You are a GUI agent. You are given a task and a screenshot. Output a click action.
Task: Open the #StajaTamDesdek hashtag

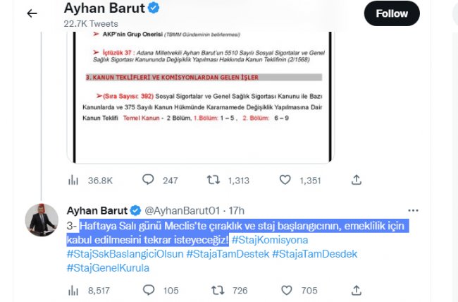click(x=315, y=253)
